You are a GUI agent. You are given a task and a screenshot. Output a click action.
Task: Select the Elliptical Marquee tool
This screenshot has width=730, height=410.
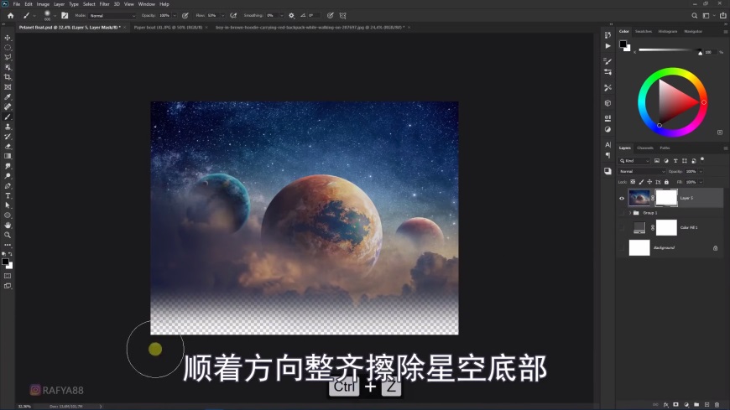coord(8,48)
